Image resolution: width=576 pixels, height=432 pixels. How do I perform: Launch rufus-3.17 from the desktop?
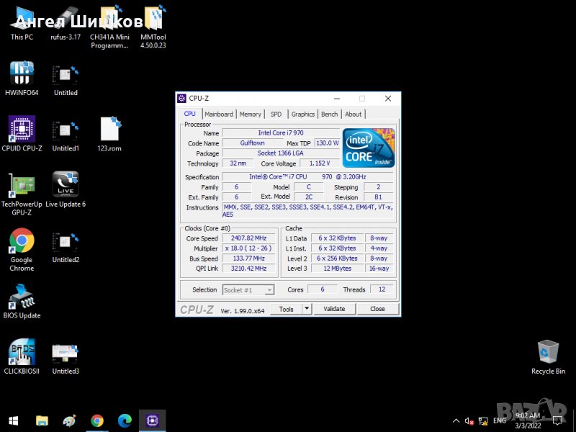(66, 18)
